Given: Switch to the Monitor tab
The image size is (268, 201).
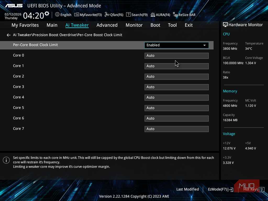Looking at the screenshot, I should point(134,25).
